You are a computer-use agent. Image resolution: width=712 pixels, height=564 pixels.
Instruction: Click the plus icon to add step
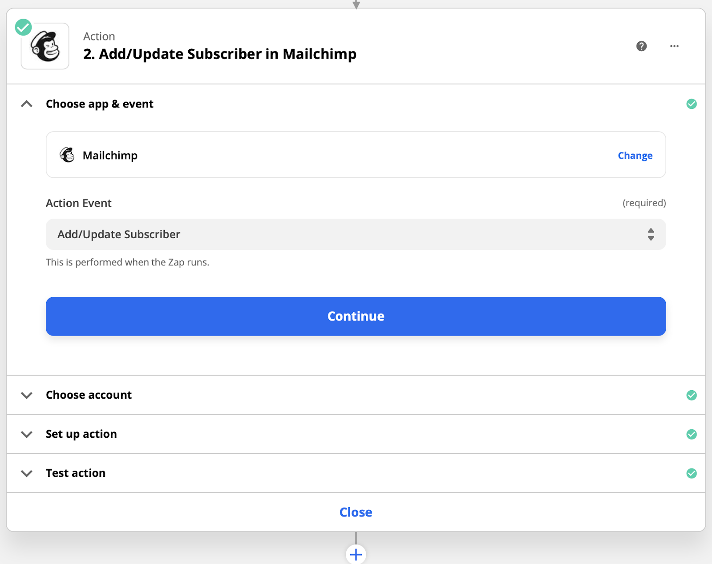tap(356, 554)
